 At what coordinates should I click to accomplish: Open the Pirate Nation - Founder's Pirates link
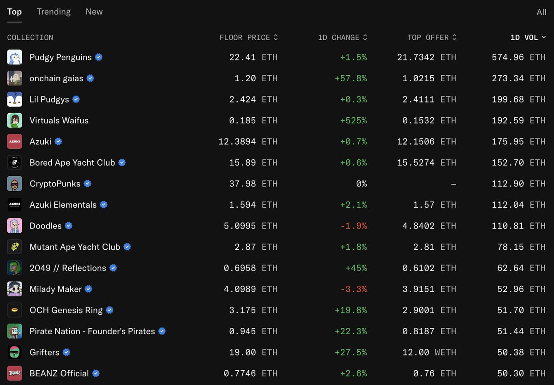click(92, 331)
